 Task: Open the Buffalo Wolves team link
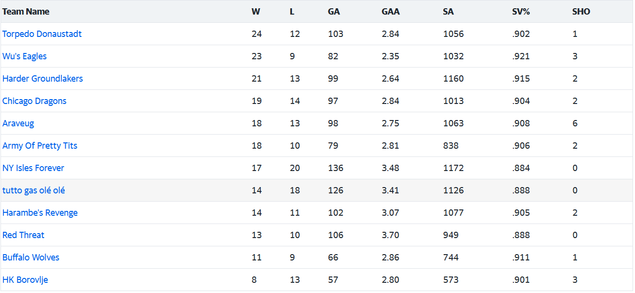(31, 258)
